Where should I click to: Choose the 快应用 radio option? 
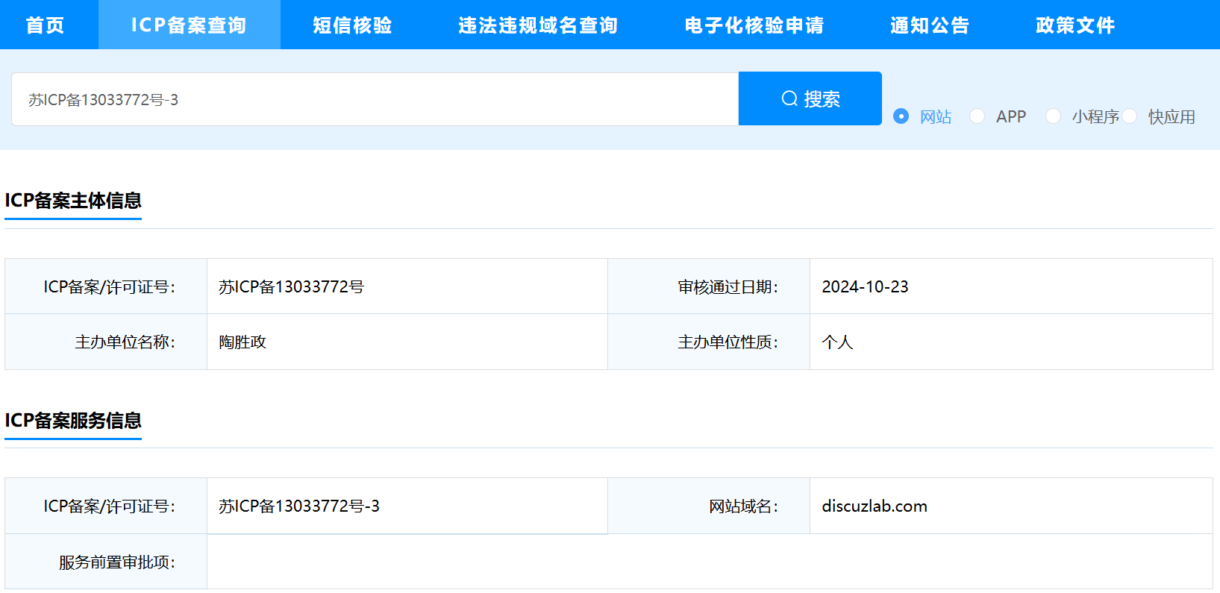[x=1130, y=116]
